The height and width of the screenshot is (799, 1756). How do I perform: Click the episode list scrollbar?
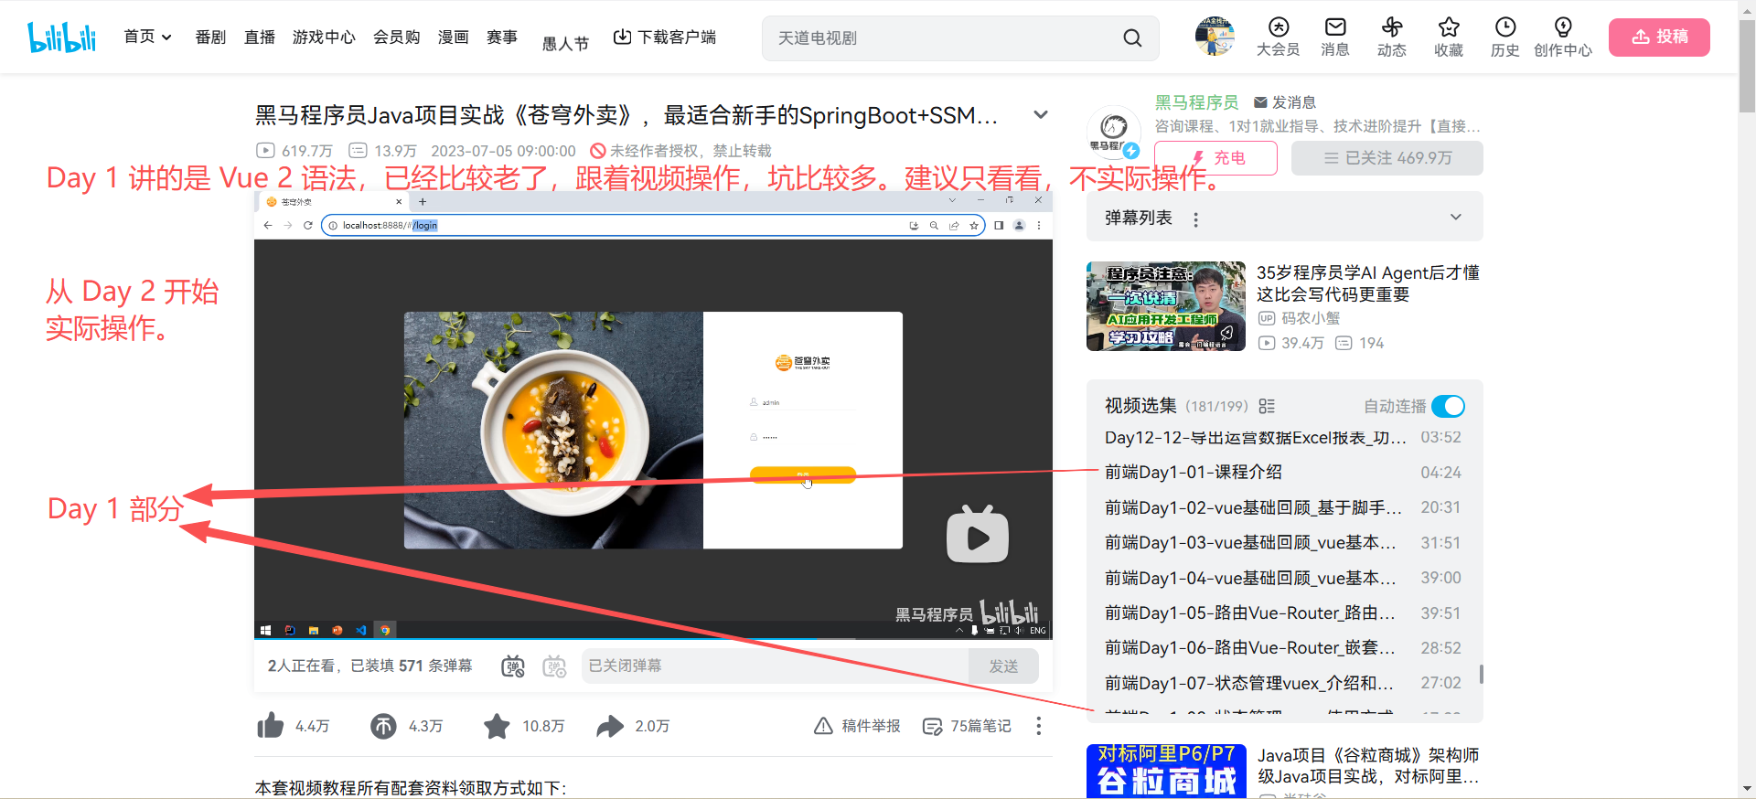click(1481, 674)
